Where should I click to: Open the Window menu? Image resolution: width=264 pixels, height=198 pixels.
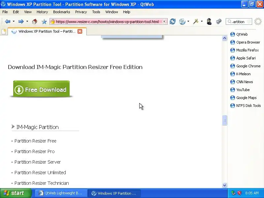(112, 12)
